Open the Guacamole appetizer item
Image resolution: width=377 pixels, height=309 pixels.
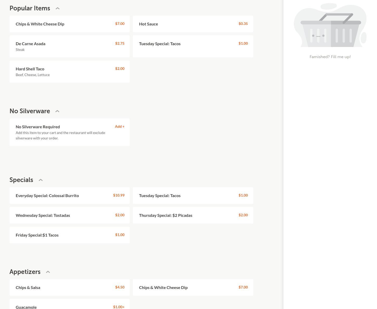point(70,304)
